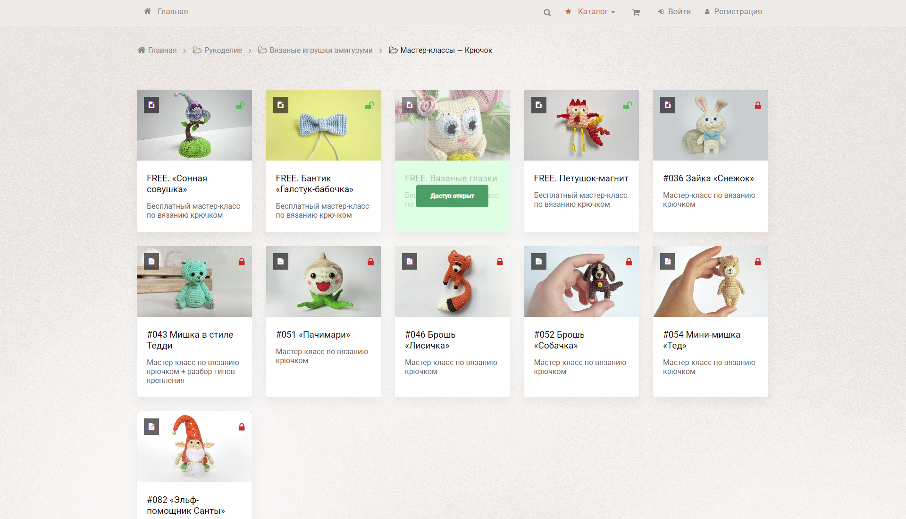This screenshot has width=906, height=519.
Task: Click title #052 Брошь «Собачка»
Action: tap(559, 340)
